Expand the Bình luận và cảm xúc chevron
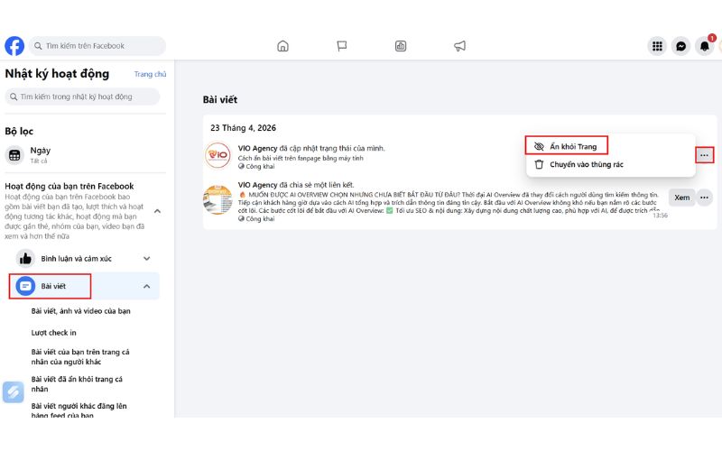Viewport: 722px width, 451px height. (x=146, y=259)
